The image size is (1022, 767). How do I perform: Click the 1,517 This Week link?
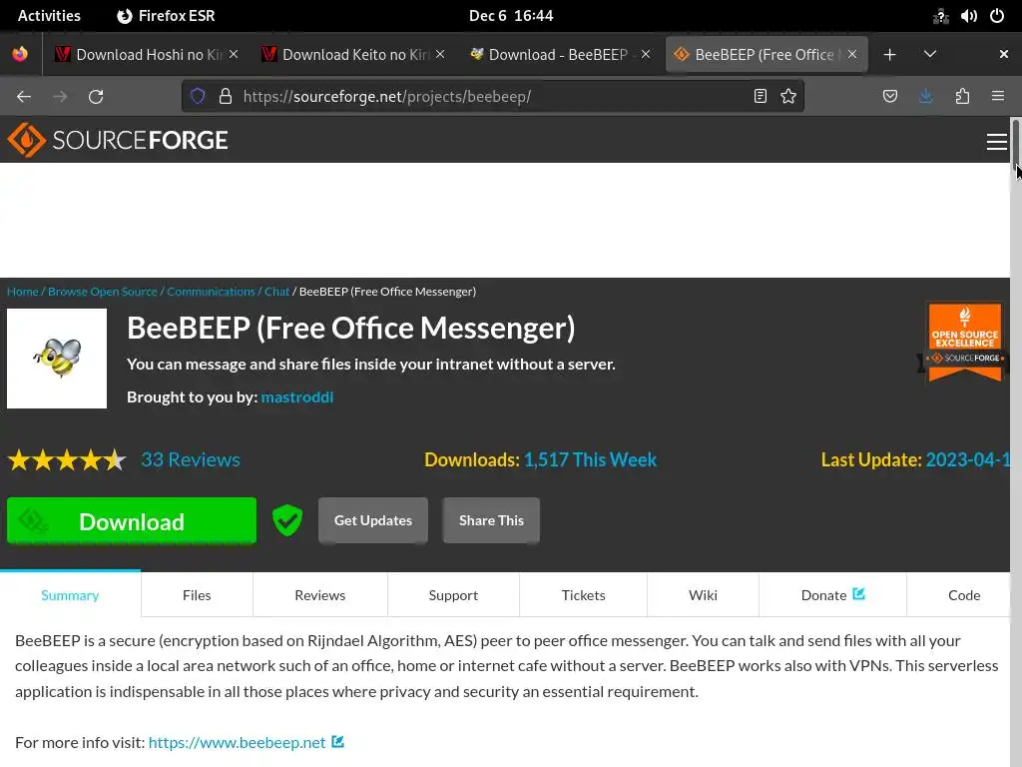[x=590, y=459]
